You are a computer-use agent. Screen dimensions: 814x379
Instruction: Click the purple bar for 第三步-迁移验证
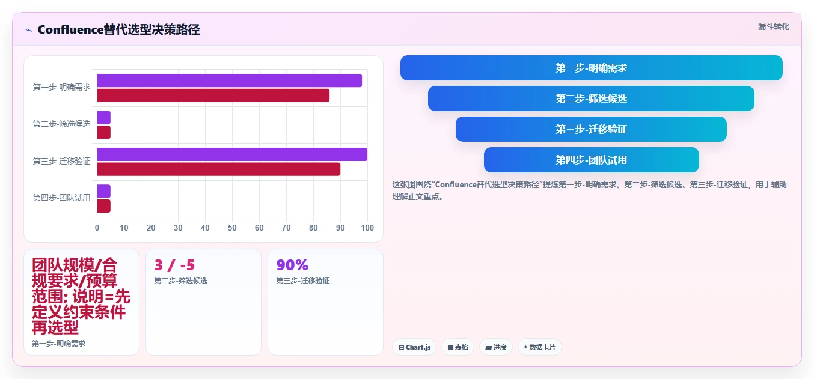click(x=232, y=154)
